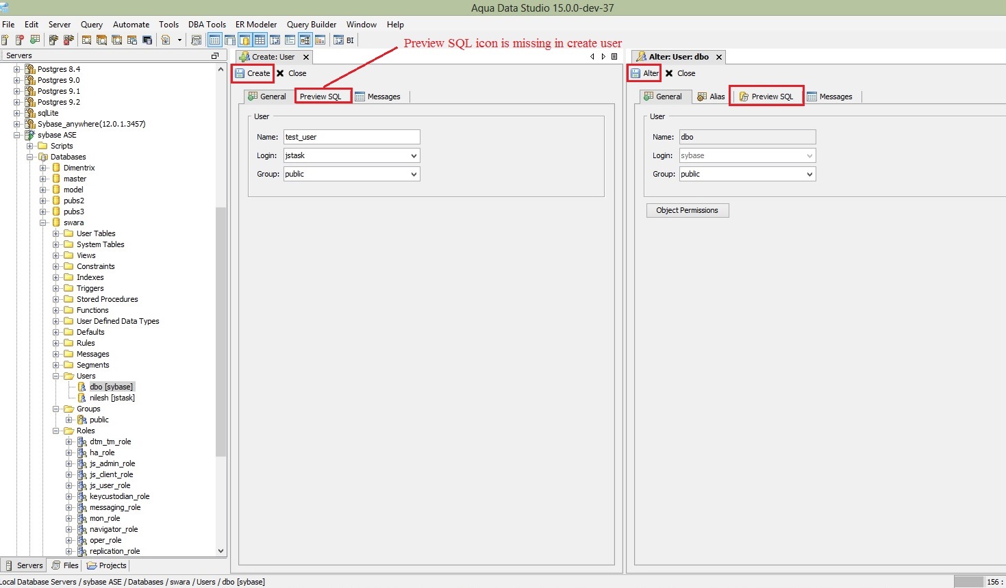Switch to Preview SQL tab in Alter User
Viewport: 1006px width, 588px height.
pos(766,97)
